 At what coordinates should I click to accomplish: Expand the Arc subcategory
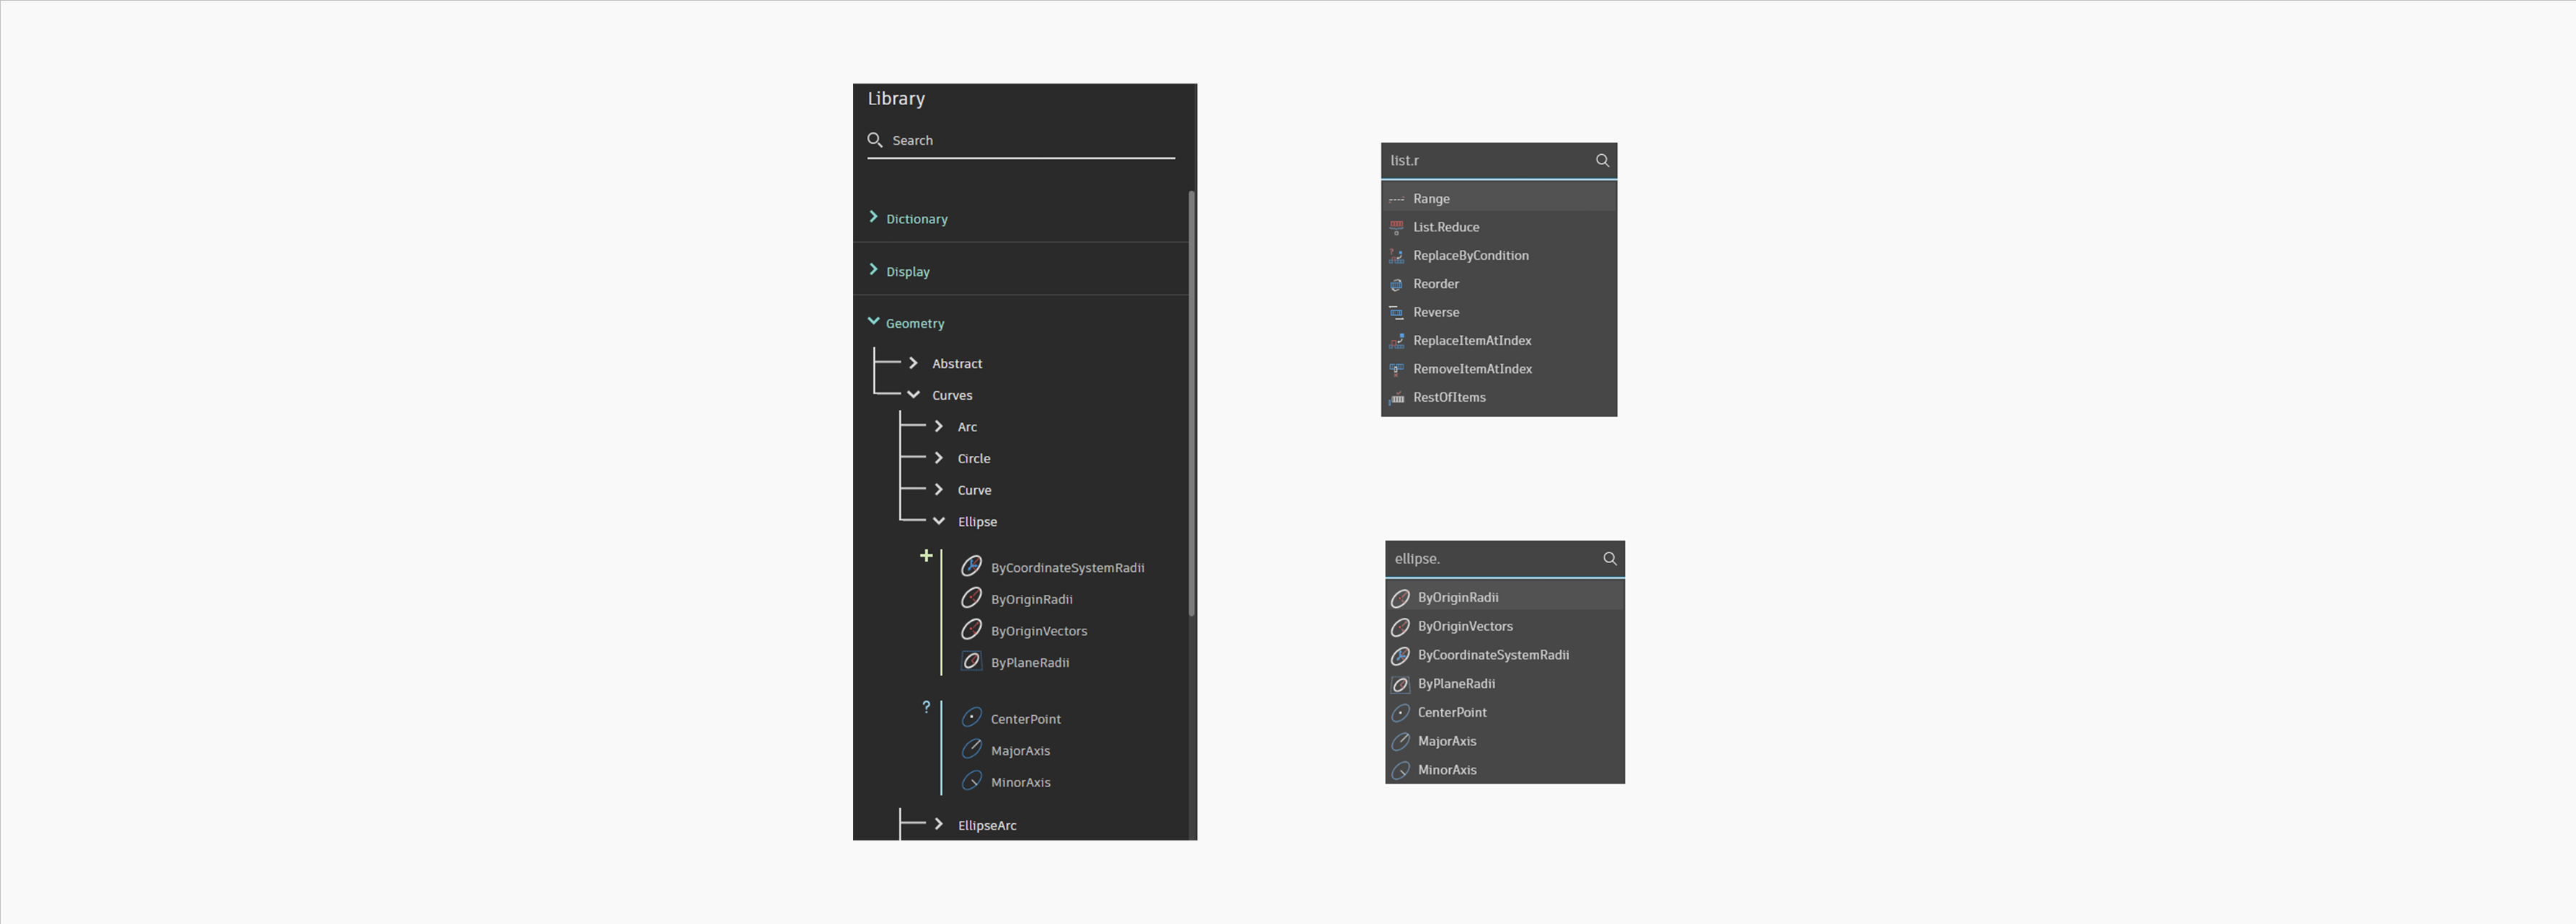938,426
